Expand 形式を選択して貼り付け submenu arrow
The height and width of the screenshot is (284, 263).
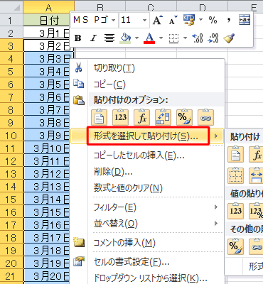click(216, 136)
